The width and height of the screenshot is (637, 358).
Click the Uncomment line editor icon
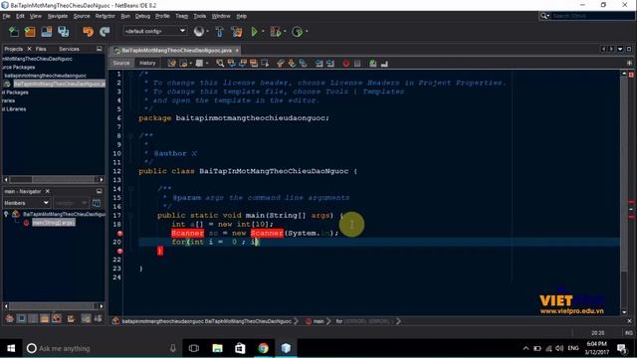[x=384, y=63]
